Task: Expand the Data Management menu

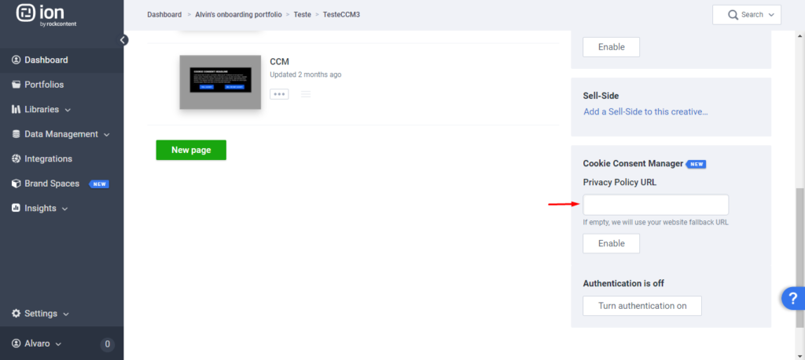Action: point(61,134)
